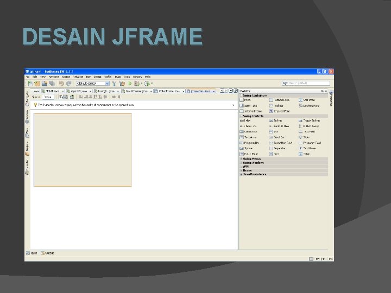Click the Build Main Project hammer icon
The width and height of the screenshot is (391, 293).
click(x=114, y=84)
